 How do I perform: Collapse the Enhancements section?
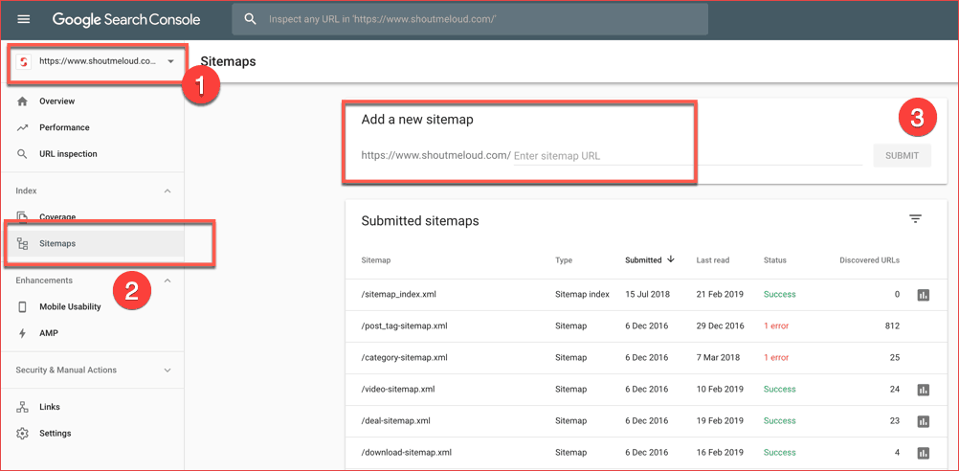pos(167,280)
